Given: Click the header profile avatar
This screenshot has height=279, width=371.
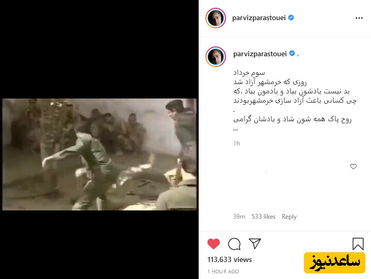Looking at the screenshot, I should 216,18.
